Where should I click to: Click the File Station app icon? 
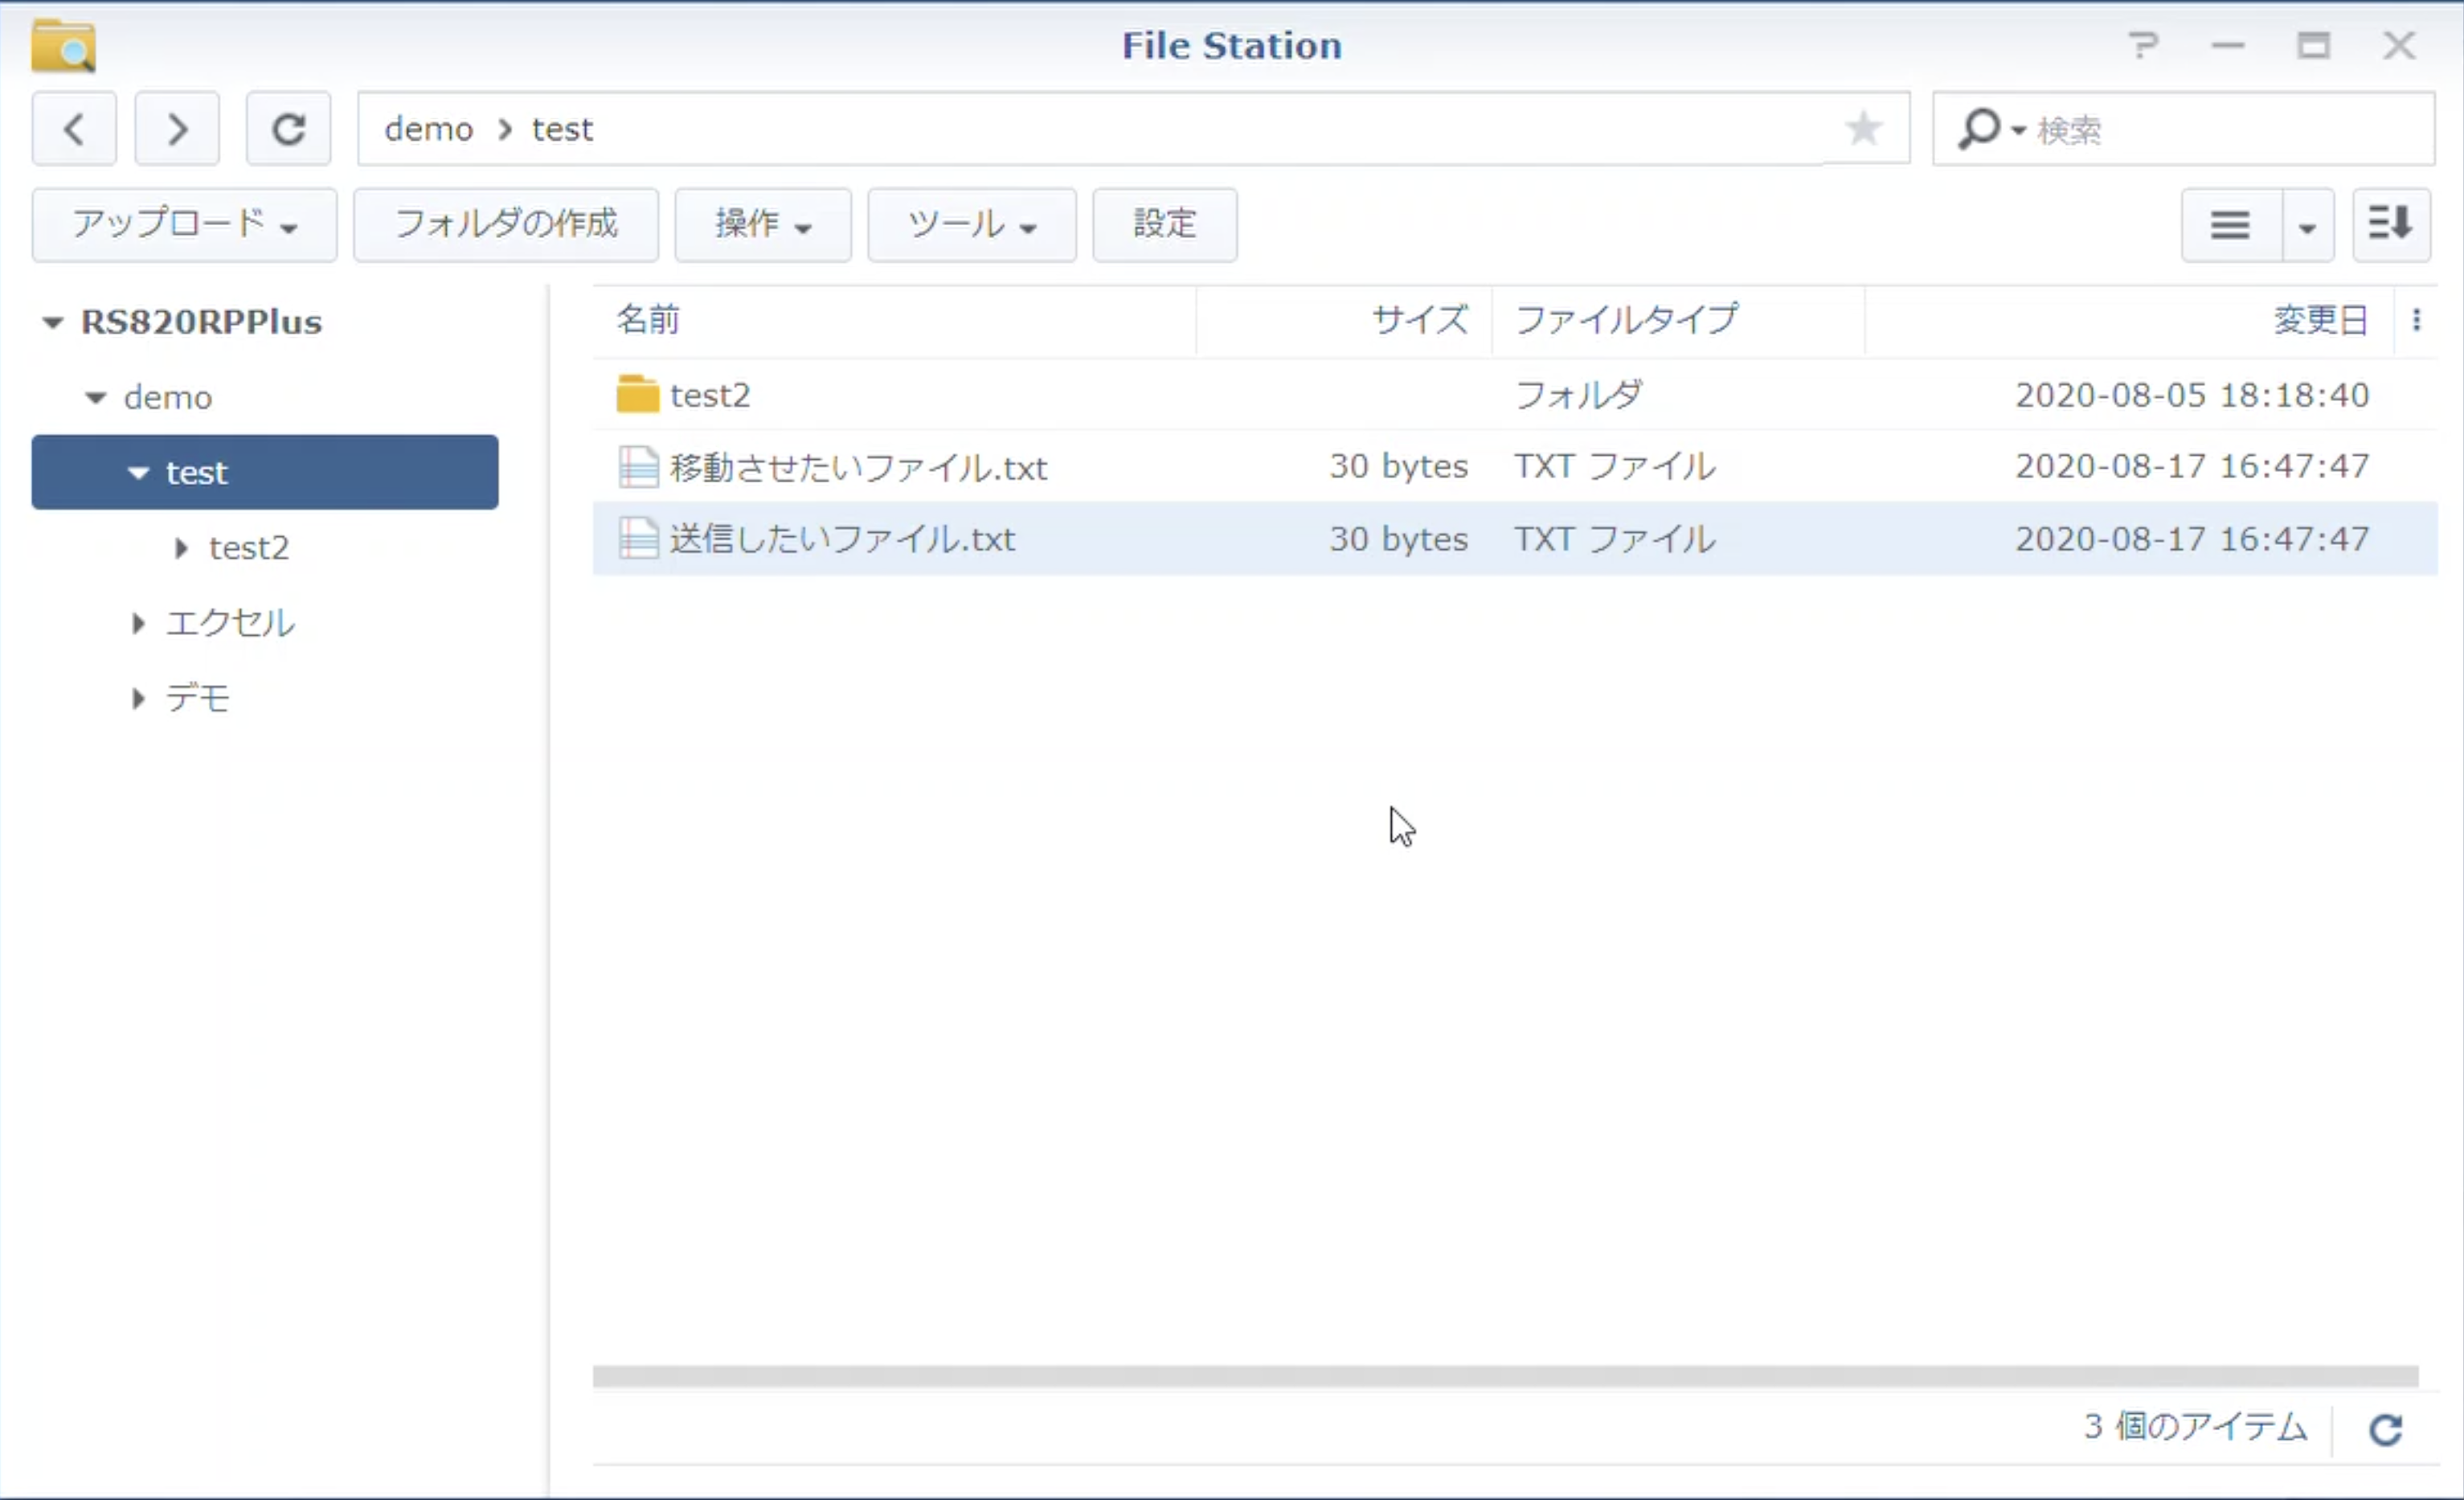(x=63, y=46)
